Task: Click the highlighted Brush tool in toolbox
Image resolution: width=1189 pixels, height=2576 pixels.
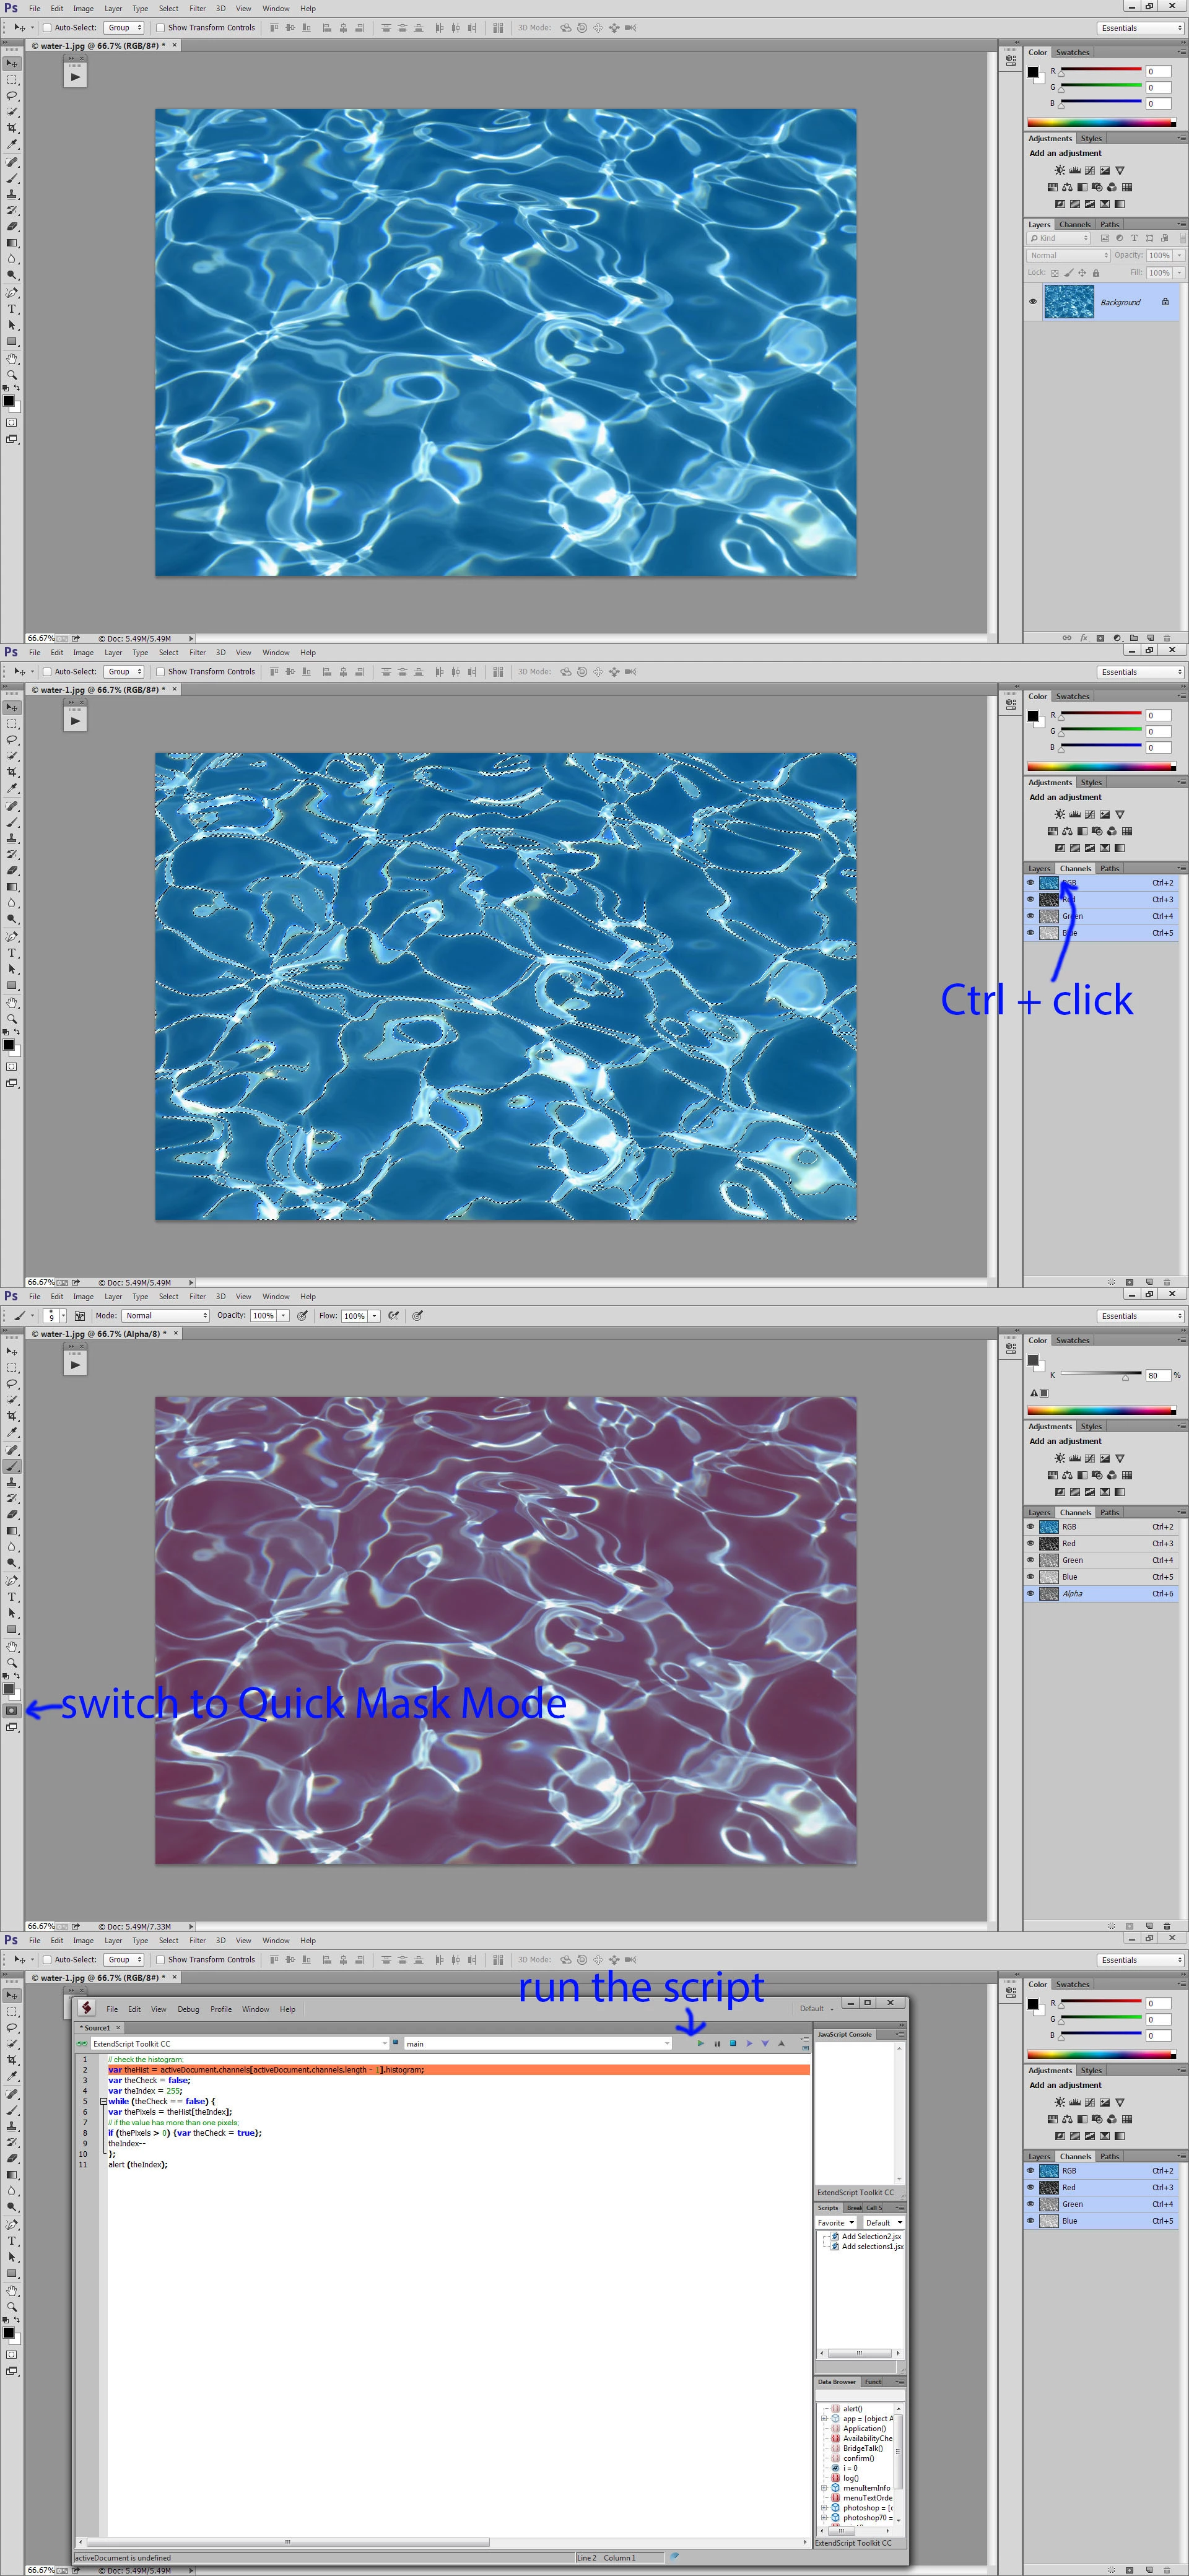Action: point(12,1466)
